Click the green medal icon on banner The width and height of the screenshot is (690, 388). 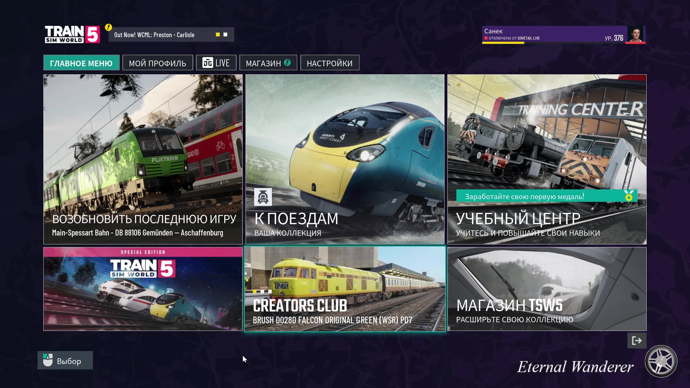629,196
